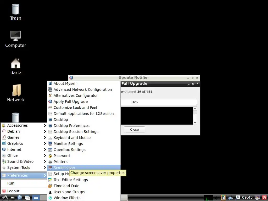
Task: Click the CPU usage monitor in the tray
Action: 208,198
